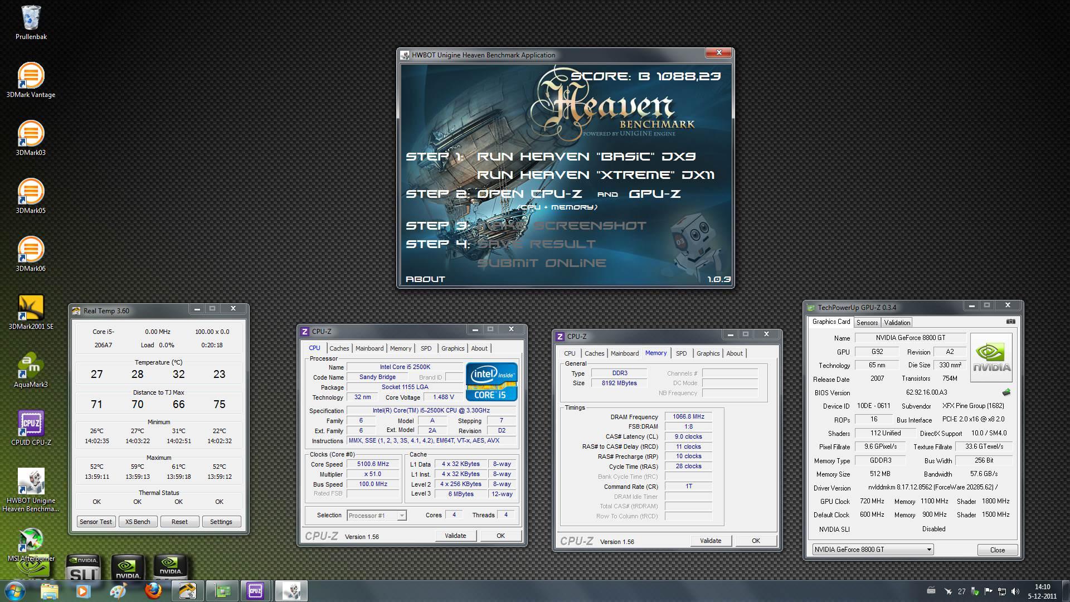Launch the AquaMark3 desktop shortcut

pos(31,370)
